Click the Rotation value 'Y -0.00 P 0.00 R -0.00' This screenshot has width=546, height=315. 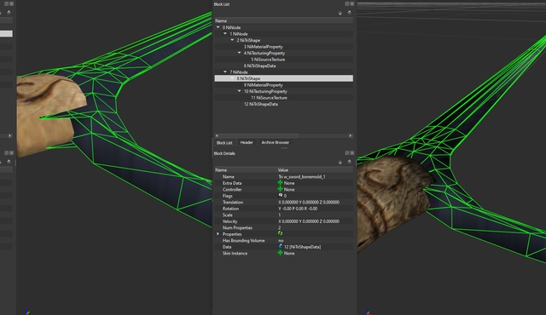coord(298,209)
